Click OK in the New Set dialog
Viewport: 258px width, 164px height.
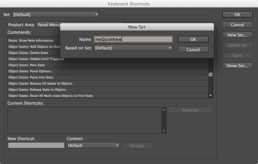[193, 39]
